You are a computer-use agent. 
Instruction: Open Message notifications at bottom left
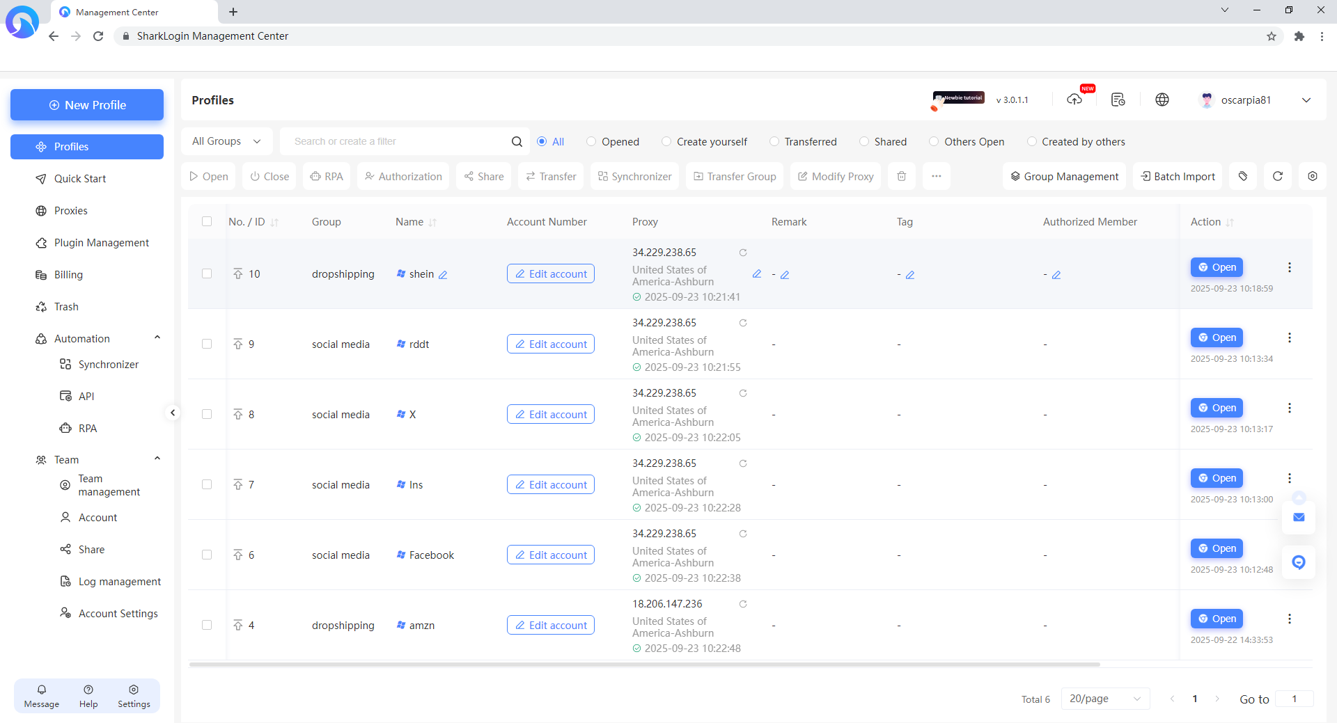pyautogui.click(x=42, y=696)
